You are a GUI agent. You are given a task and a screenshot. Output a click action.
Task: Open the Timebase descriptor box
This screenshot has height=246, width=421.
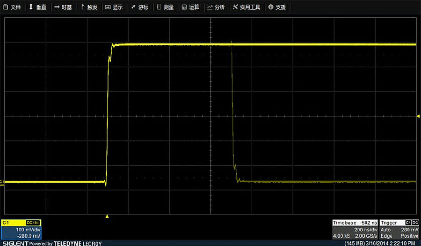tap(354, 229)
